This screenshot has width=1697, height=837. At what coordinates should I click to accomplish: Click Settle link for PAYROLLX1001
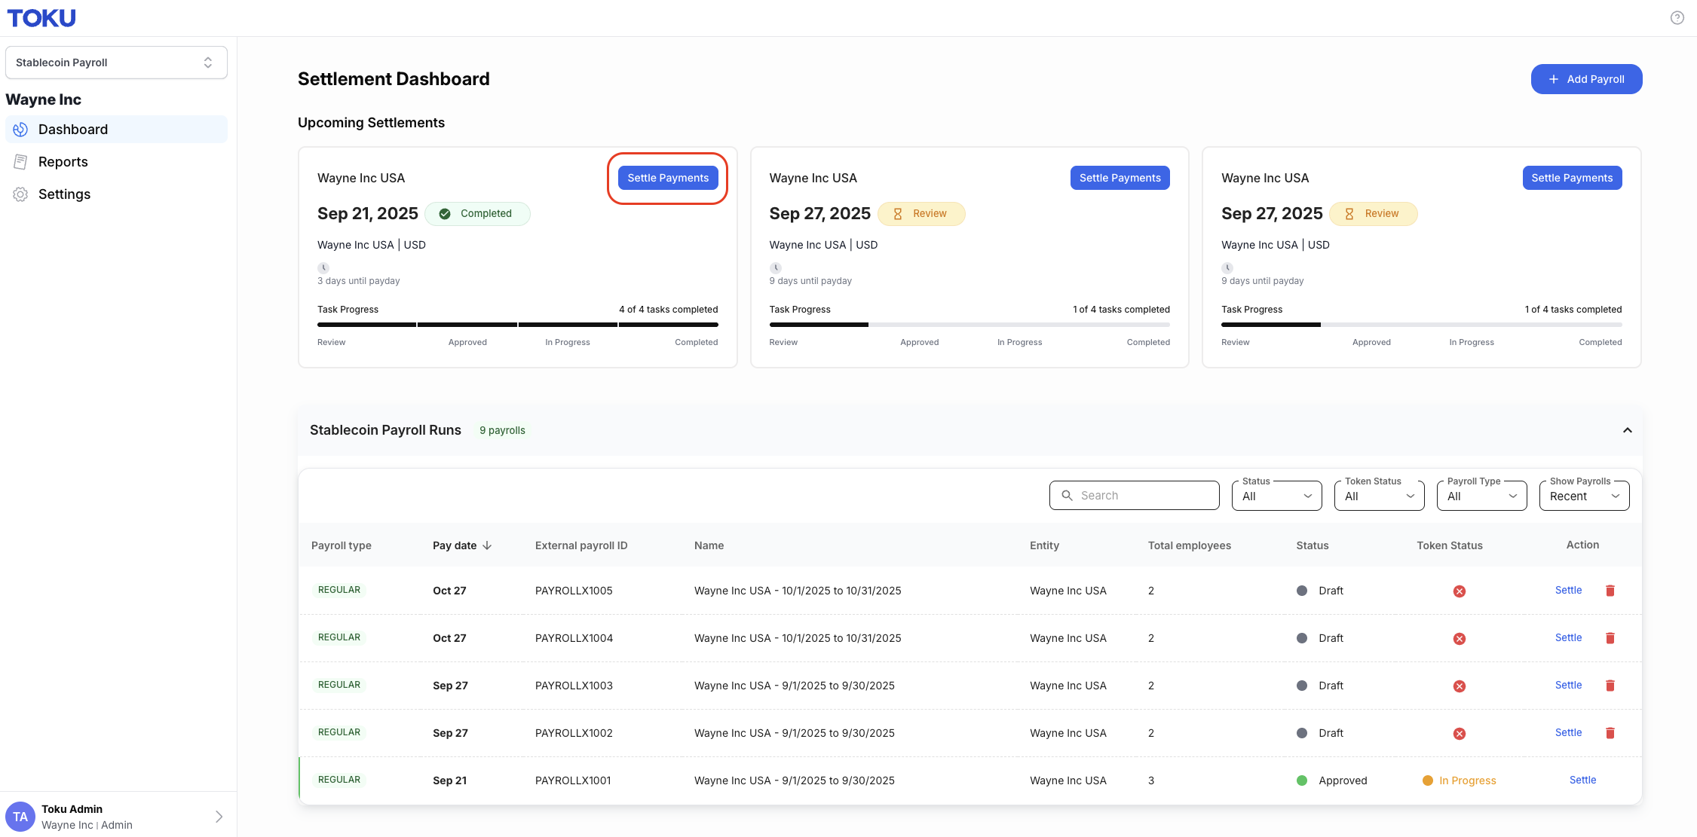tap(1582, 780)
